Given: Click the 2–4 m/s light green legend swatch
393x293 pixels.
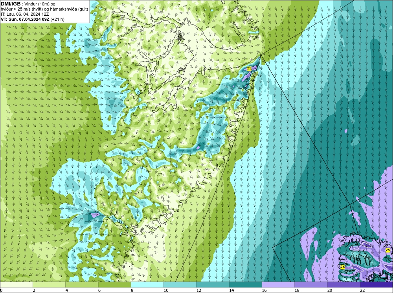Looking at the screenshot, I should point(49,285).
